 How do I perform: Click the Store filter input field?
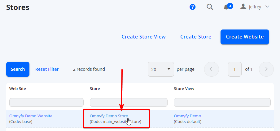(x=129, y=102)
